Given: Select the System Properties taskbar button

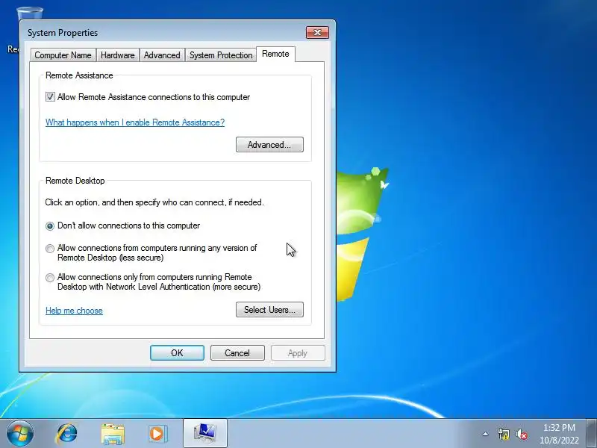Looking at the screenshot, I should pyautogui.click(x=205, y=434).
